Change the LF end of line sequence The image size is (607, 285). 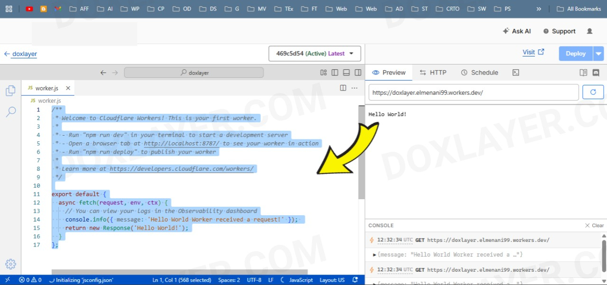click(x=271, y=280)
